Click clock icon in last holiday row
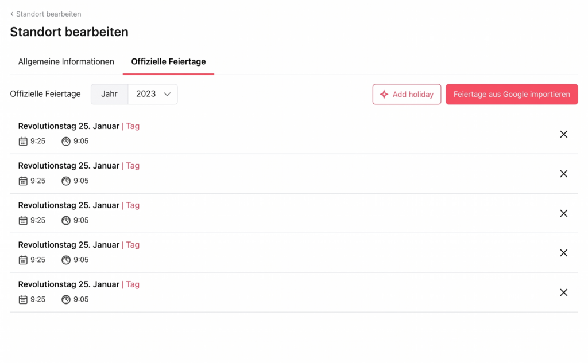The height and width of the screenshot is (363, 588). coord(66,299)
